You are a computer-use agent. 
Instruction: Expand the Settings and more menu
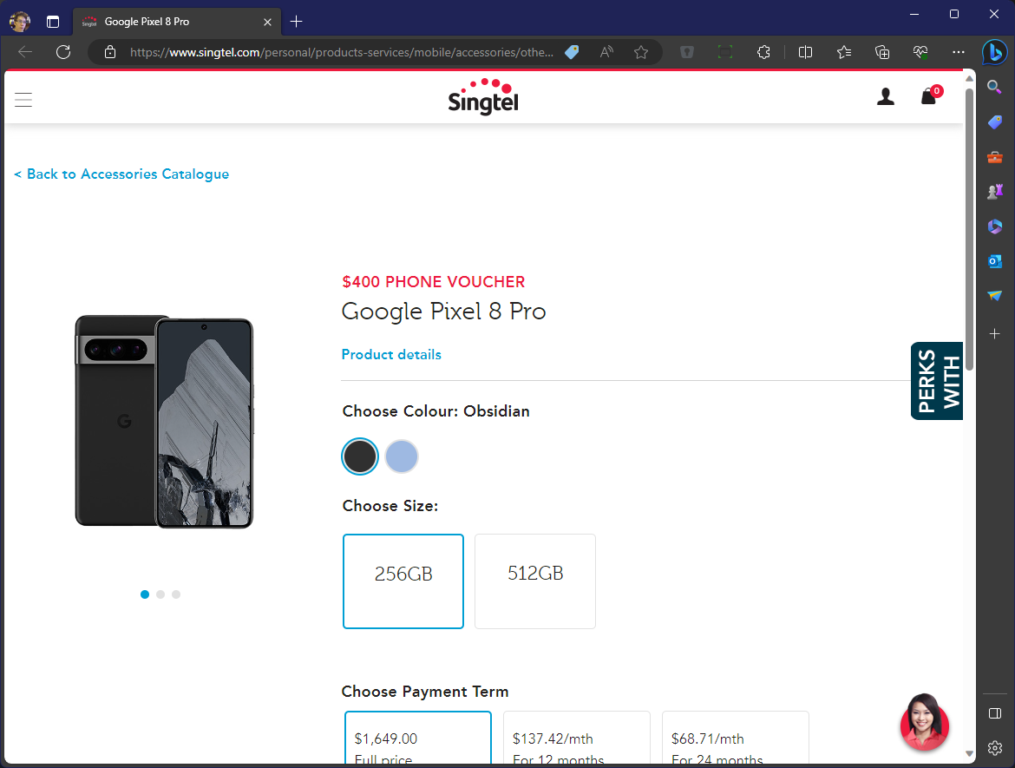(958, 52)
